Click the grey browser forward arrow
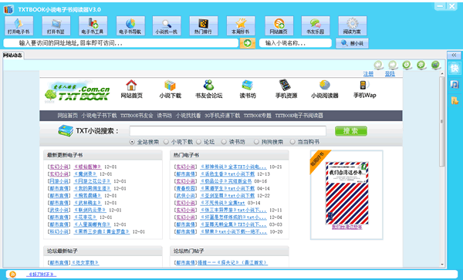The height and width of the screenshot is (280, 463). (x=393, y=65)
